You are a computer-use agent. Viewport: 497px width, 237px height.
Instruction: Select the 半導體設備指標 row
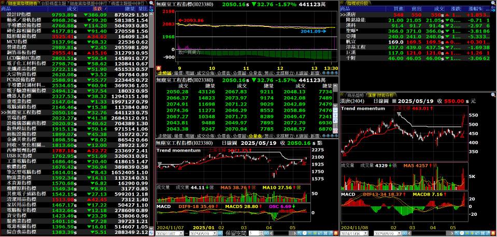point(75,25)
